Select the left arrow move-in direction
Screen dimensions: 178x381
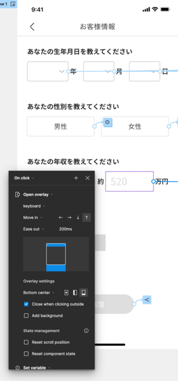pyautogui.click(x=61, y=218)
